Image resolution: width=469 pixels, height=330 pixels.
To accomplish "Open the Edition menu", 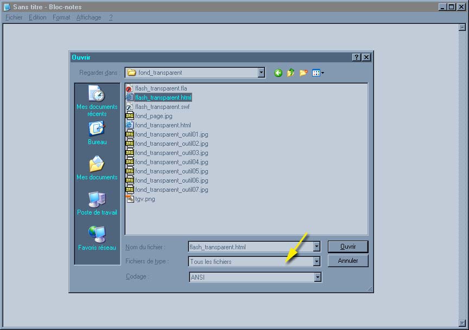I will click(37, 17).
